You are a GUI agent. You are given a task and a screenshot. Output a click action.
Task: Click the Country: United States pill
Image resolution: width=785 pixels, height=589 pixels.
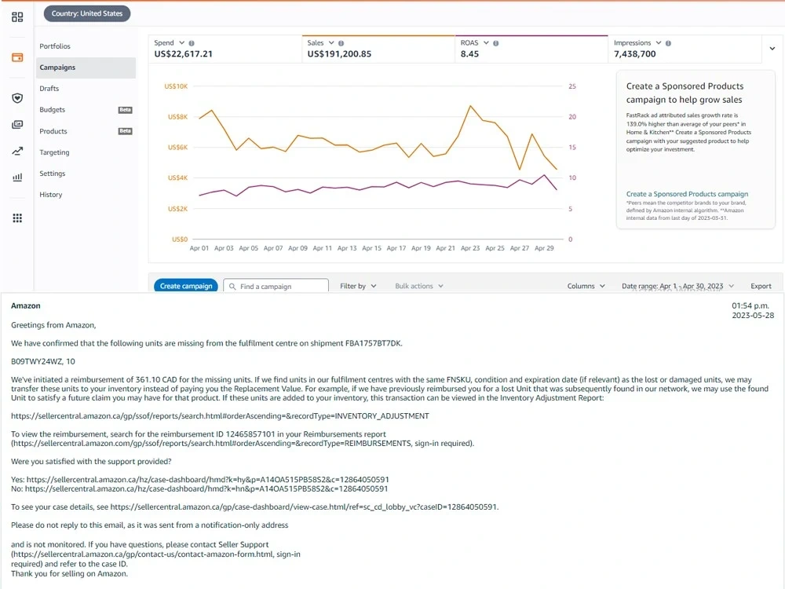[87, 13]
